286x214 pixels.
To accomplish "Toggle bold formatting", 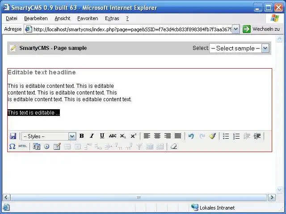I will coord(82,136).
